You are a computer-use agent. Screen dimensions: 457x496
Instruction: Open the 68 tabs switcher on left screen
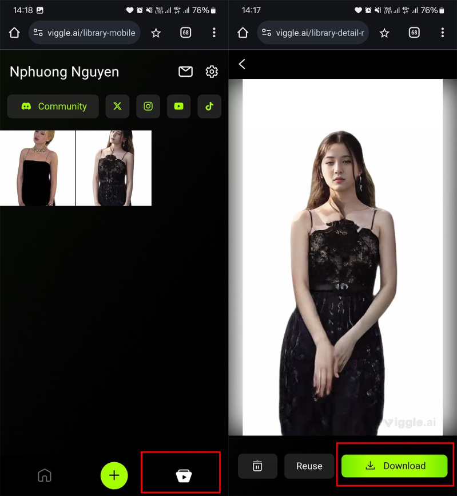(186, 32)
